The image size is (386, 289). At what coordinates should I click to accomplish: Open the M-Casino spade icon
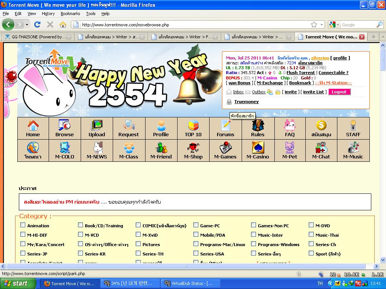[x=258, y=148]
